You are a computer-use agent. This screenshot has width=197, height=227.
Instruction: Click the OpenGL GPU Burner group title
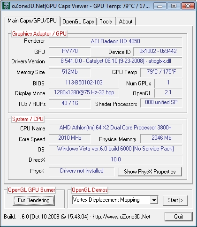(x=31, y=190)
